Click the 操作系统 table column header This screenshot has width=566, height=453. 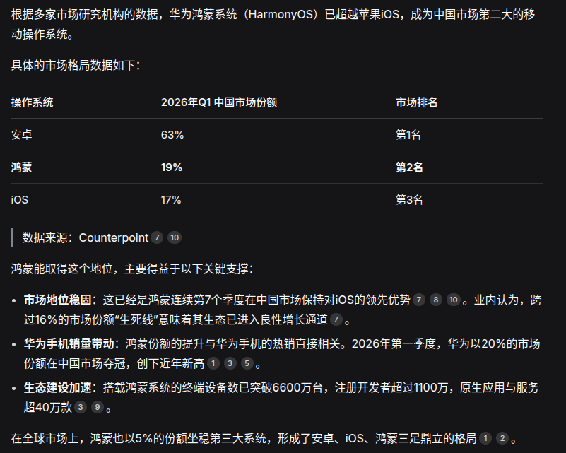(32, 102)
